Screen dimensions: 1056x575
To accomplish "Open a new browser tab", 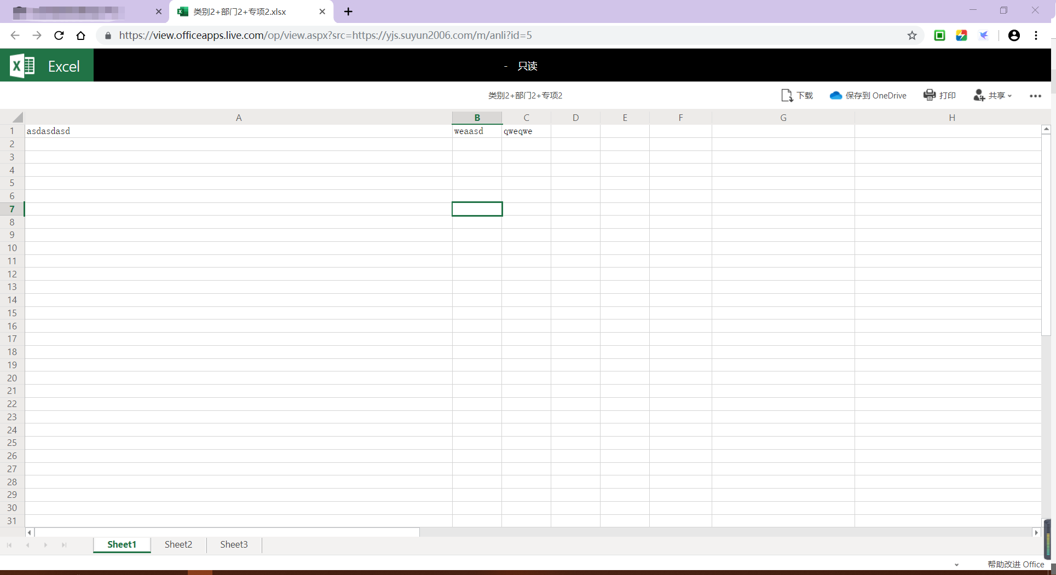I will click(348, 11).
